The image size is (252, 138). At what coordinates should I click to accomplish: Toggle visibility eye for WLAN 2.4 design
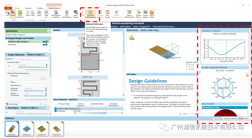[x=43, y=42]
